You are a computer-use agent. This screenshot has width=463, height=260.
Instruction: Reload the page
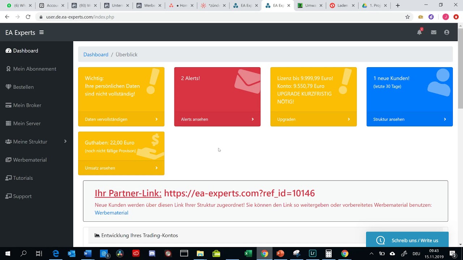(x=28, y=17)
